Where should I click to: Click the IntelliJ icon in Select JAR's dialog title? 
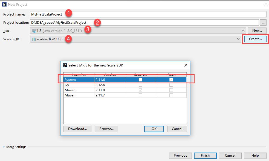click(x=65, y=65)
